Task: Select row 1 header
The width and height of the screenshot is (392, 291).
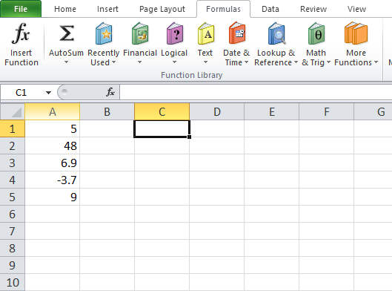Action: [x=13, y=128]
